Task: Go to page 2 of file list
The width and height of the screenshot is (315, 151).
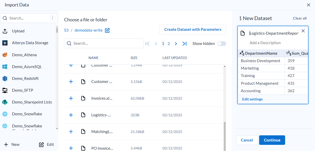Action: point(169,44)
